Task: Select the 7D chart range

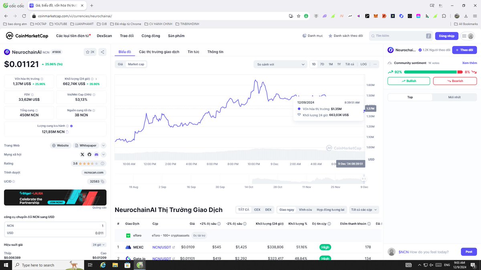Action: click(322, 64)
